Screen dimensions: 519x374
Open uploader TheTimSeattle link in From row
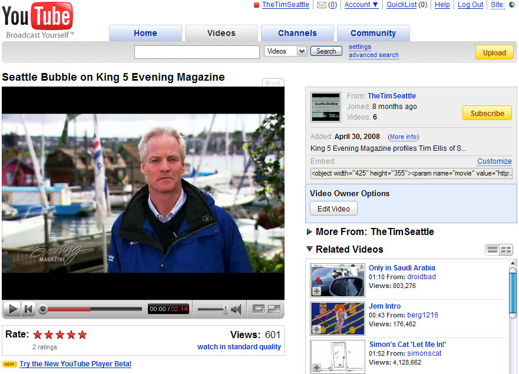(392, 96)
